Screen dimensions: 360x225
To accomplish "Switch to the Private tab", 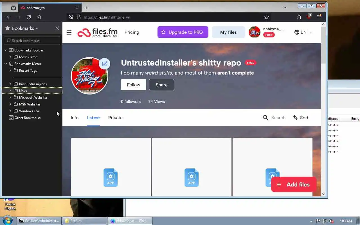I will (115, 118).
